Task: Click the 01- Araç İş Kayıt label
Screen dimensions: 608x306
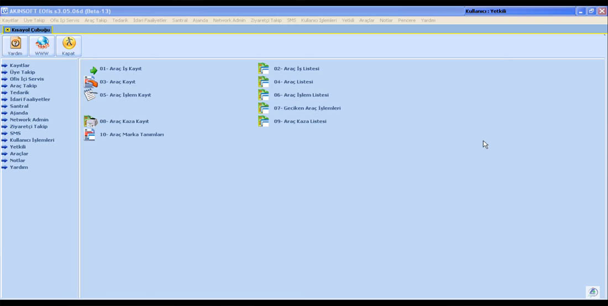Action: pos(120,68)
